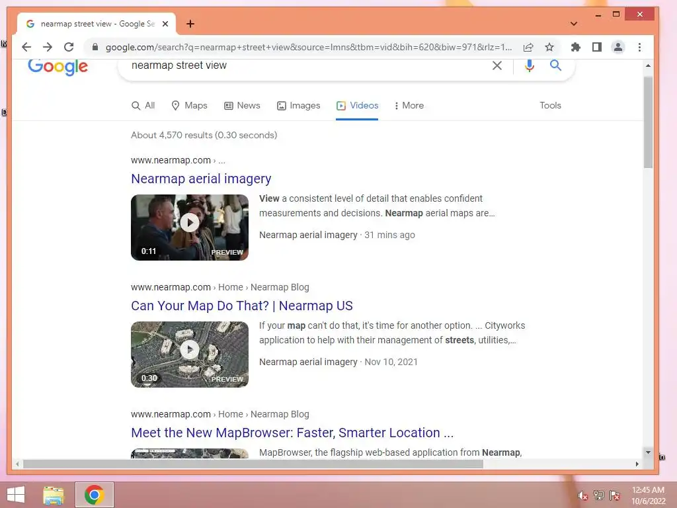
Task: Switch to the All results tab
Action: [143, 105]
